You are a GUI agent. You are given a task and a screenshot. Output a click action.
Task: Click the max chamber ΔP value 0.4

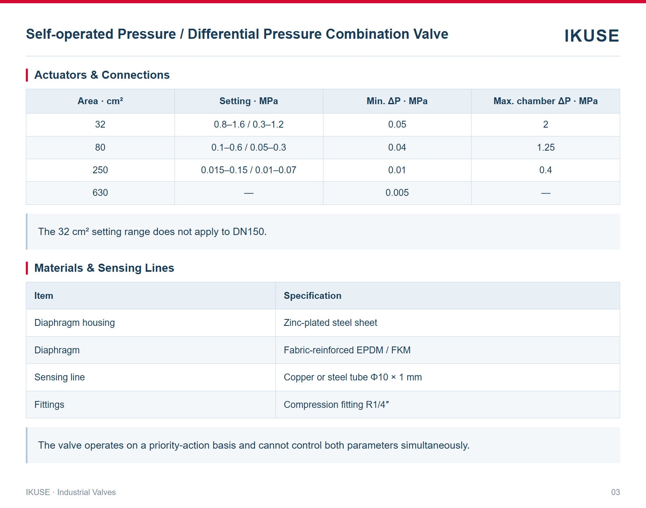[545, 170]
